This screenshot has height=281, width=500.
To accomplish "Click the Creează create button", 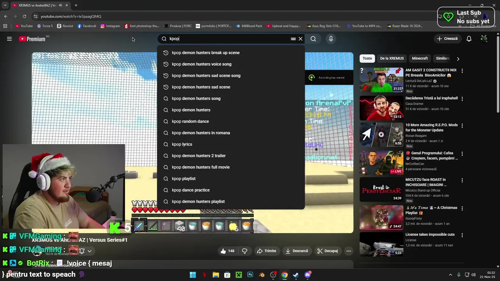I will [447, 39].
